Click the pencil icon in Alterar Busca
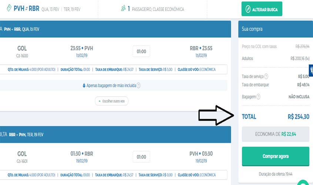Image resolution: width=313 pixels, height=185 pixels. point(247,9)
